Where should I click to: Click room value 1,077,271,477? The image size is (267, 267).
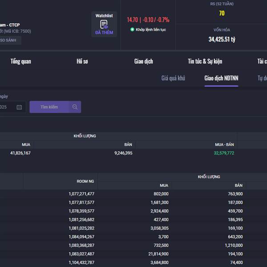point(81,194)
